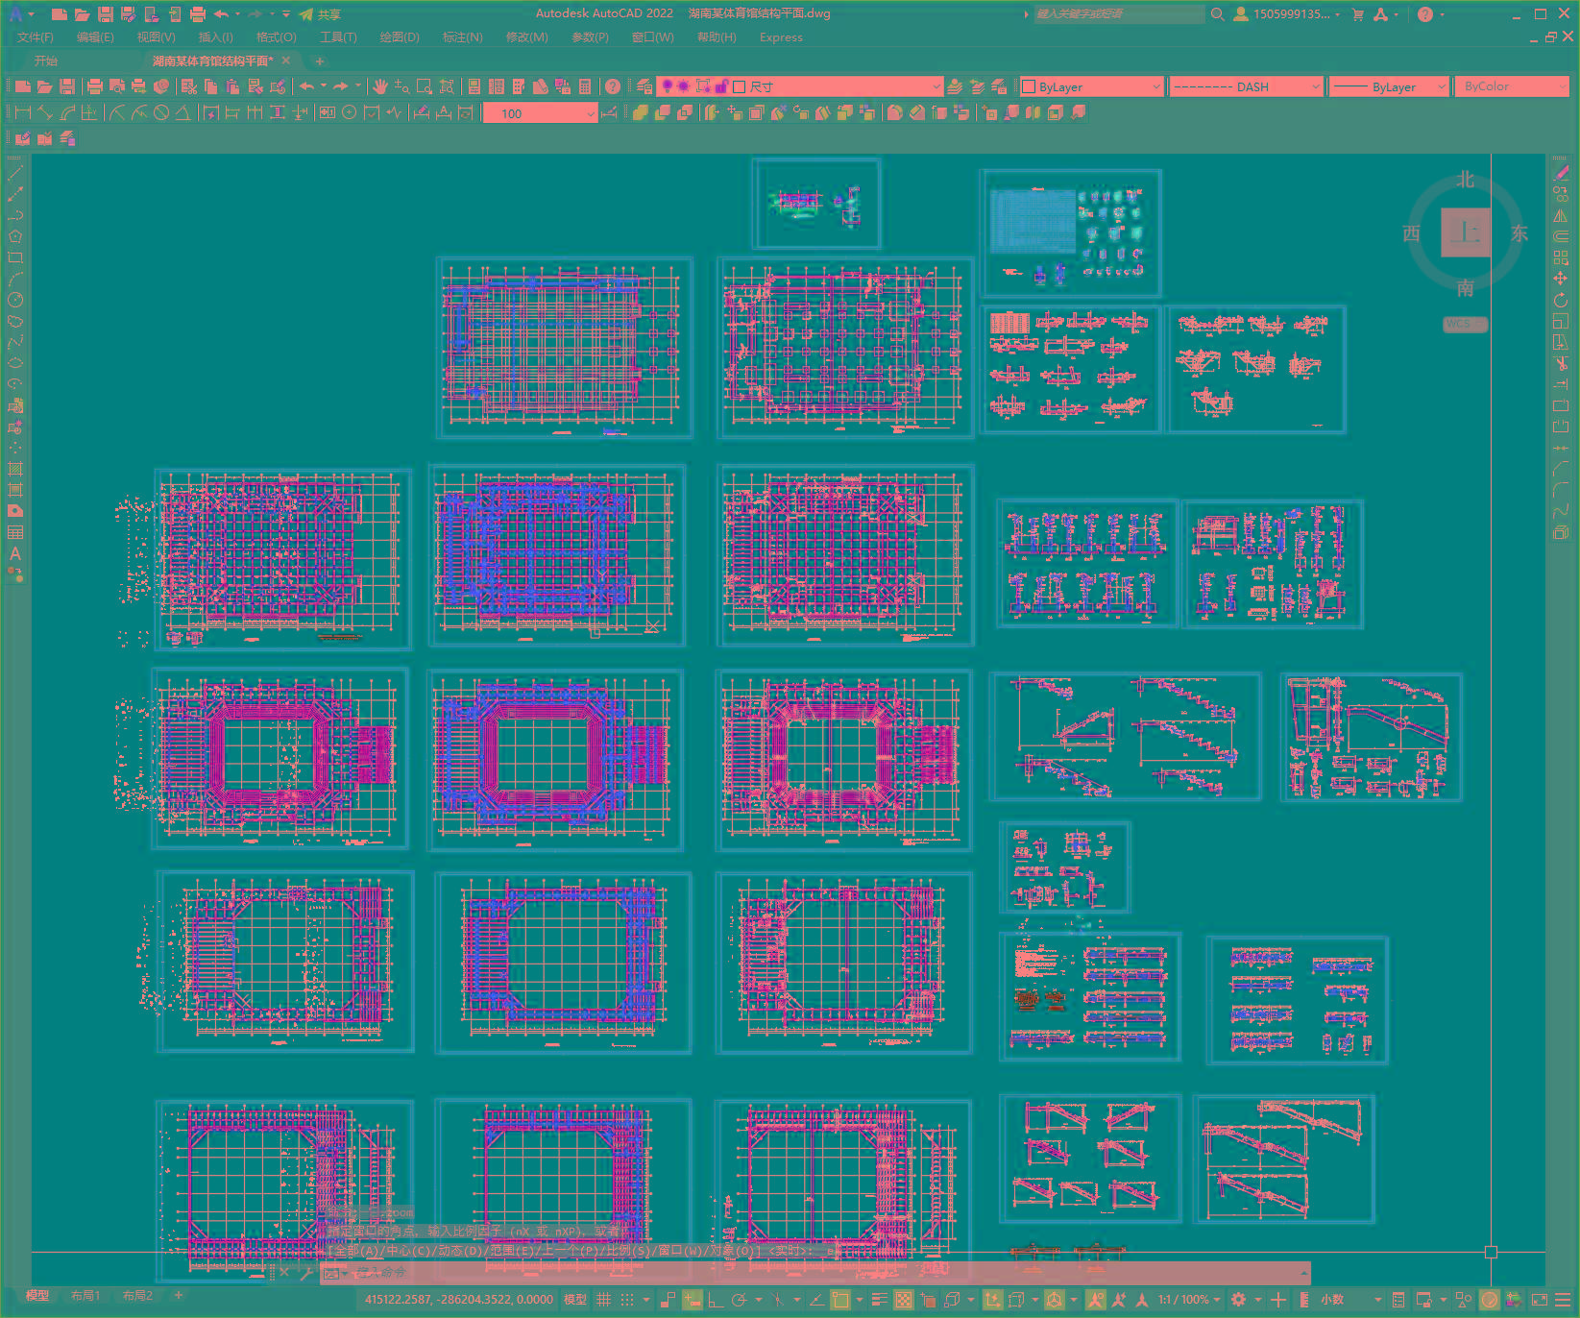This screenshot has width=1580, height=1318.
Task: Open the Help question mark icon in the standard toolbar
Action: coord(613,86)
